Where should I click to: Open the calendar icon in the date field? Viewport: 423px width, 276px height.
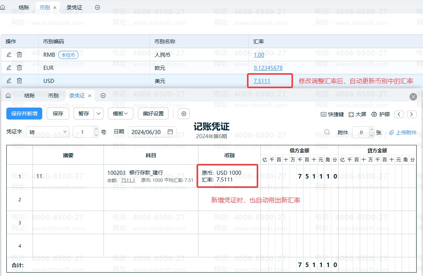pos(170,132)
